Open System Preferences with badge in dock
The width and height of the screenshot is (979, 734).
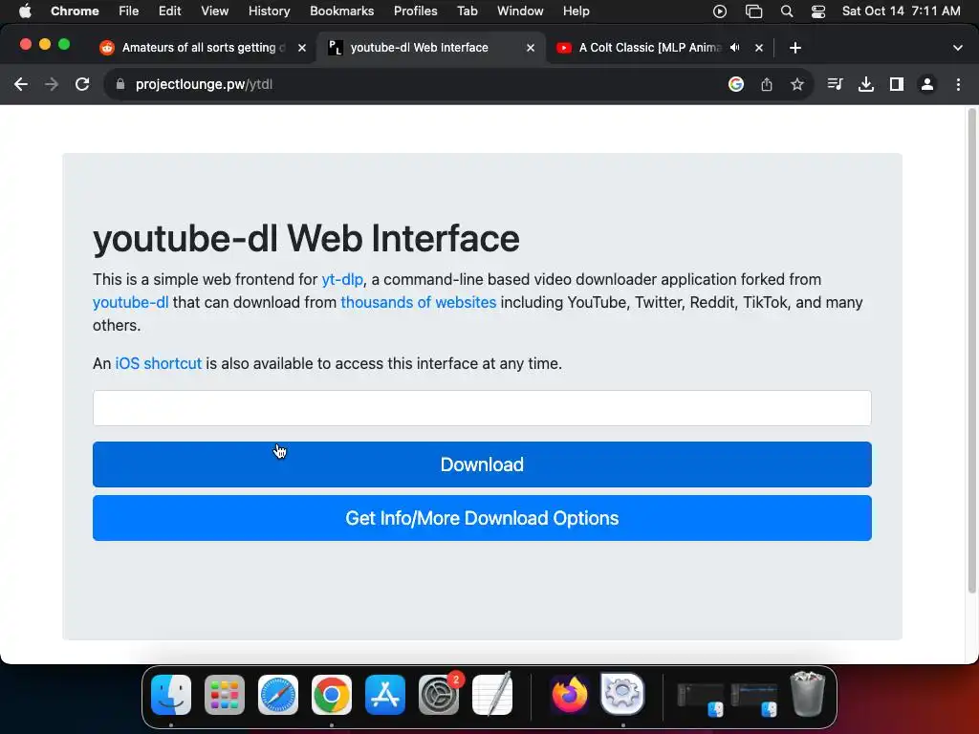pos(439,695)
